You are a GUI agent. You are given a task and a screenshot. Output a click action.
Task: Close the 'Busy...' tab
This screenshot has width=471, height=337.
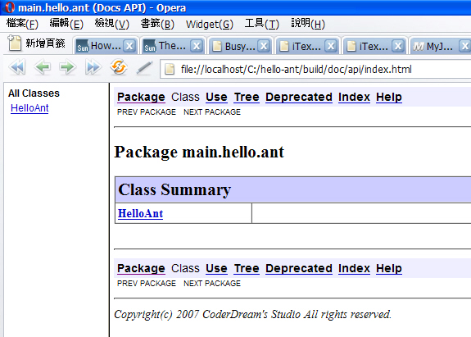click(x=264, y=46)
